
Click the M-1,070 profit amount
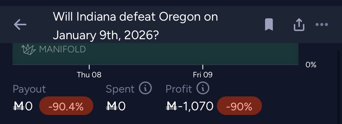pyautogui.click(x=189, y=106)
